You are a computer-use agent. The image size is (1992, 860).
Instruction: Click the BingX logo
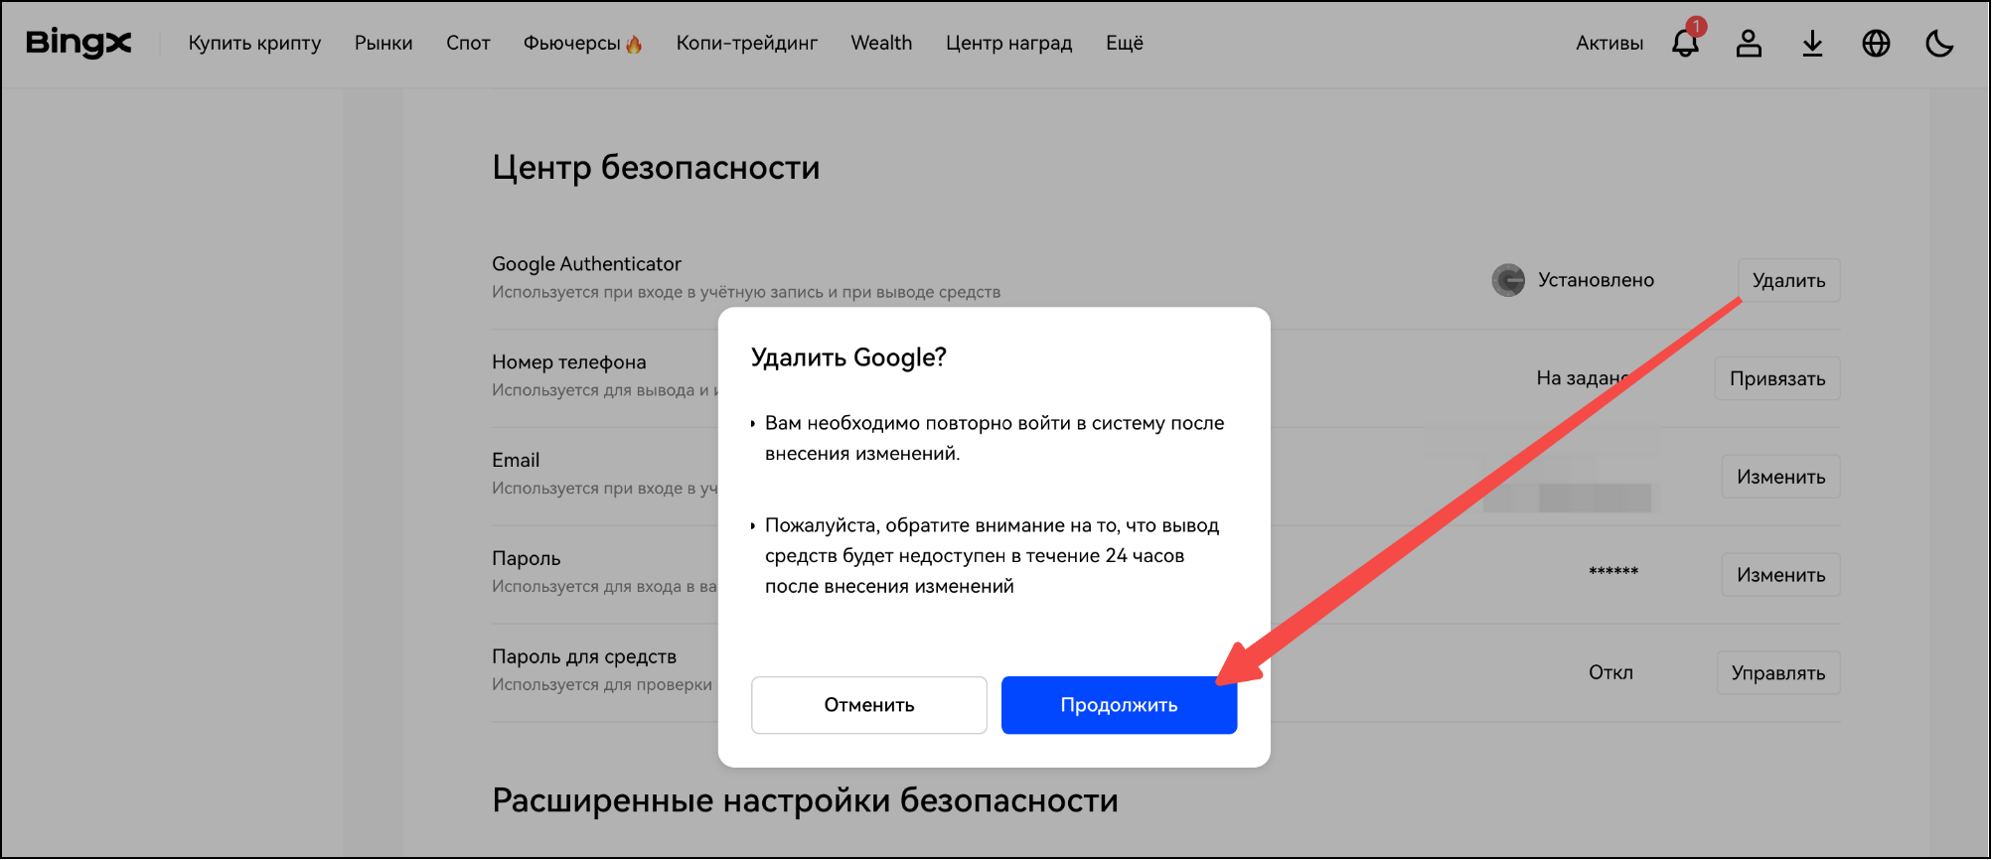tap(78, 43)
